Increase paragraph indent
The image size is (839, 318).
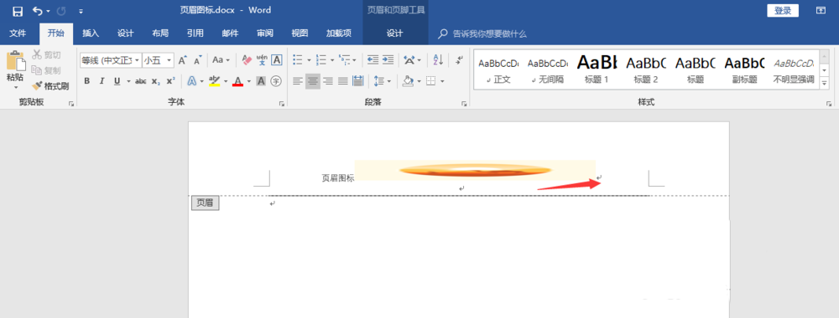click(x=388, y=59)
